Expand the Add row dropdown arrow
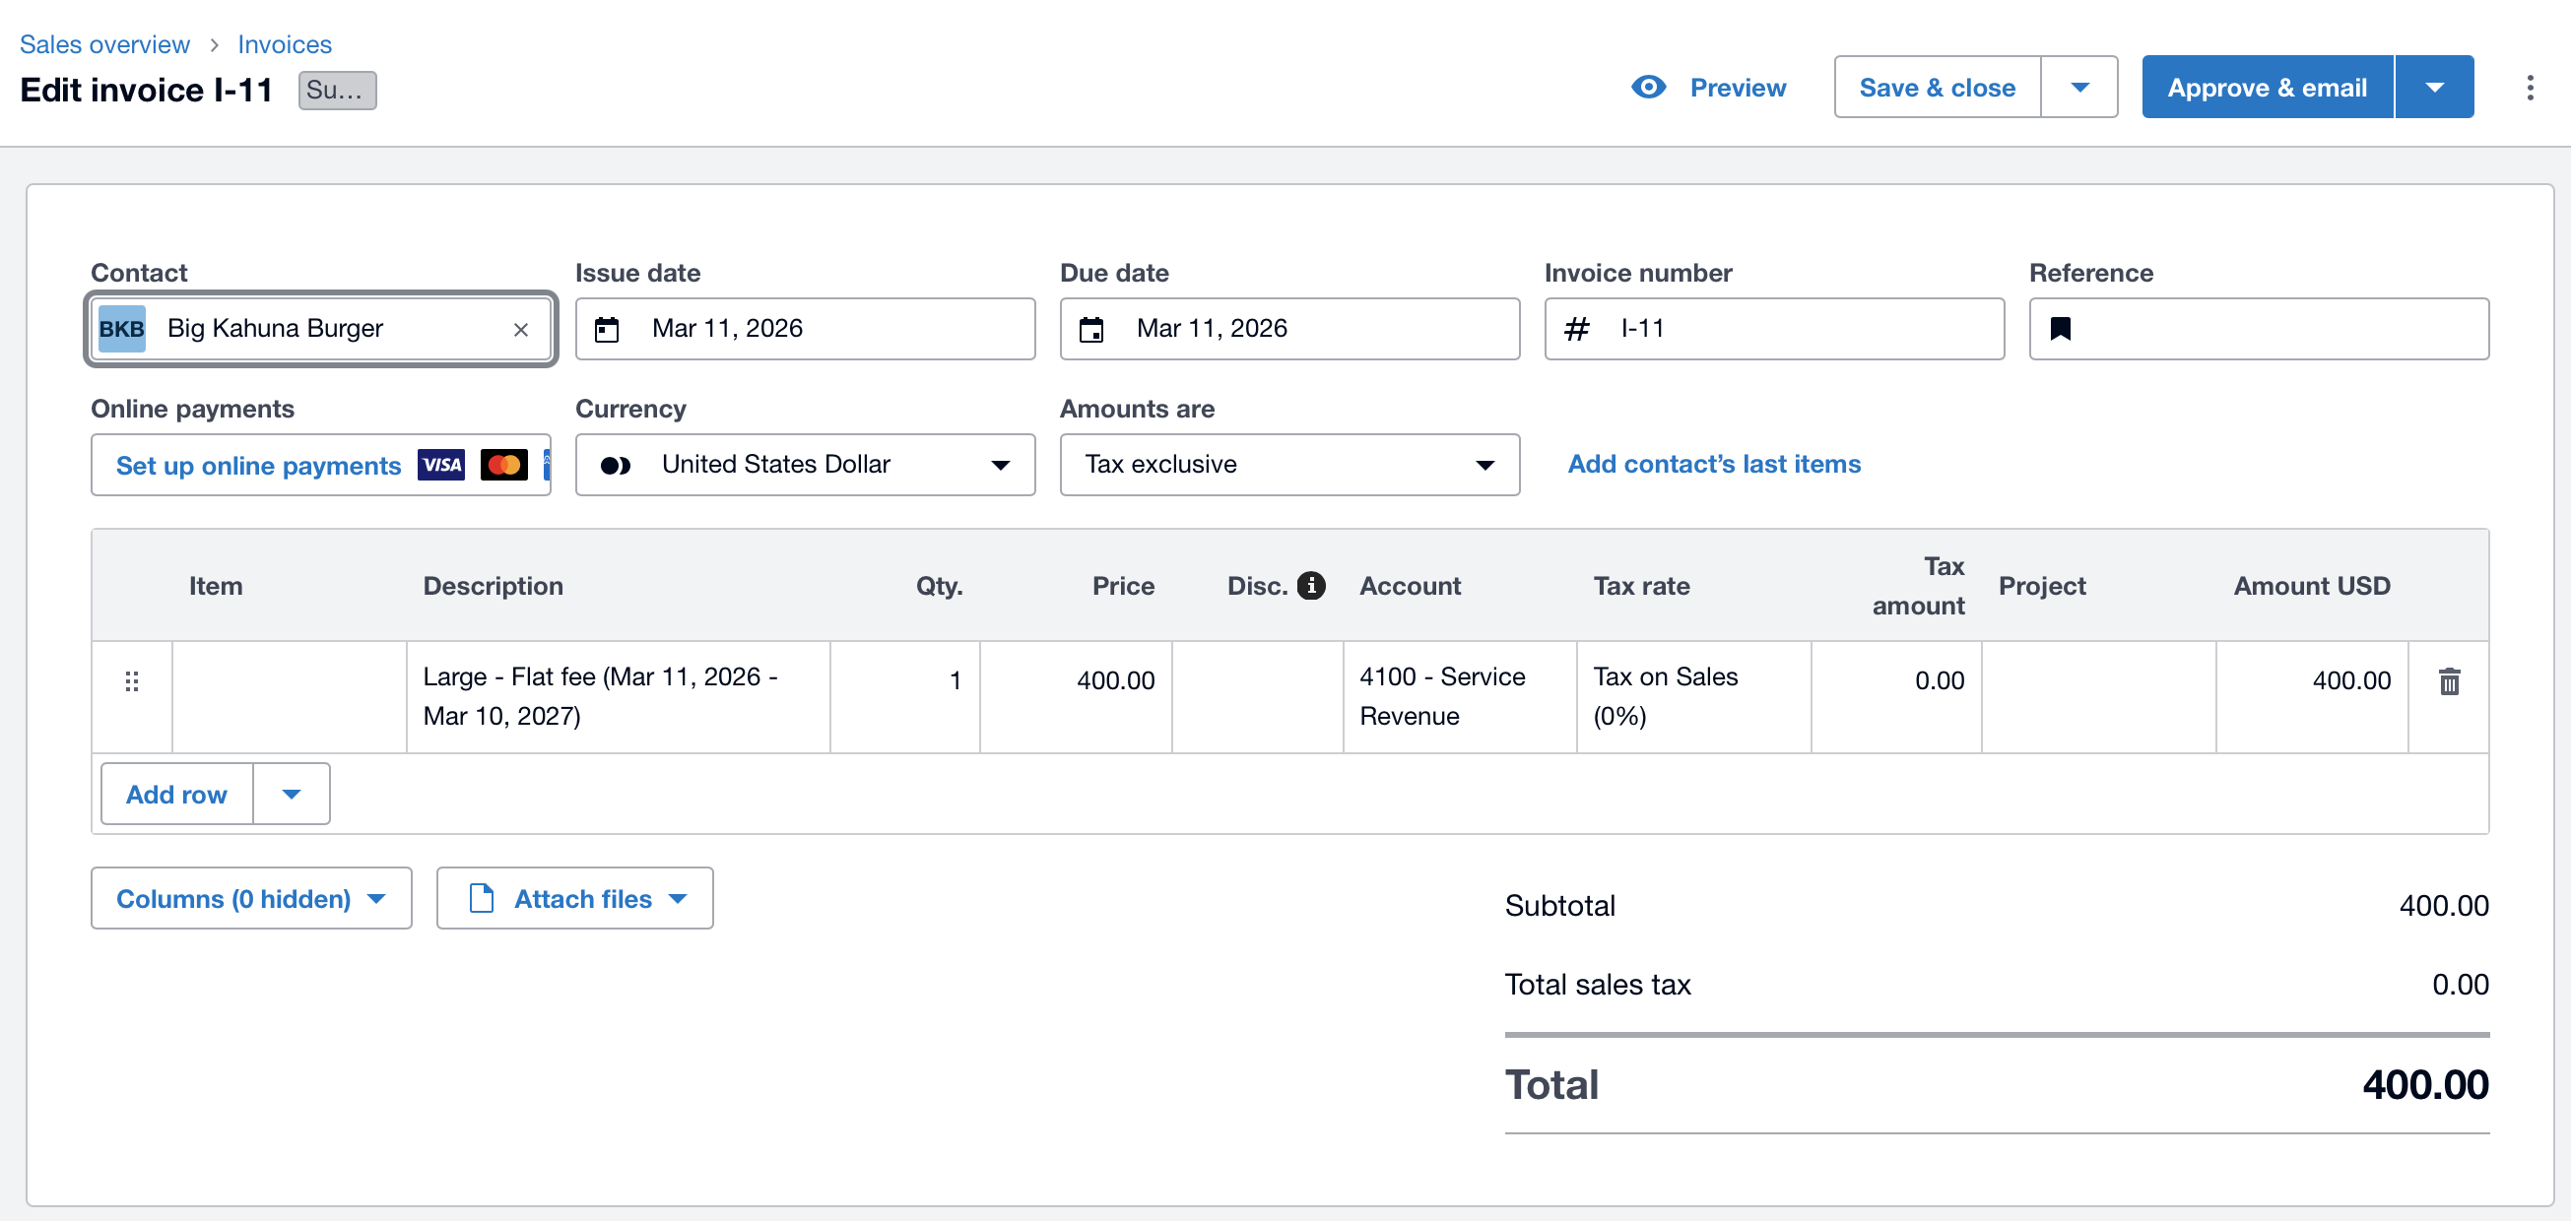The width and height of the screenshot is (2571, 1221). coord(292,794)
